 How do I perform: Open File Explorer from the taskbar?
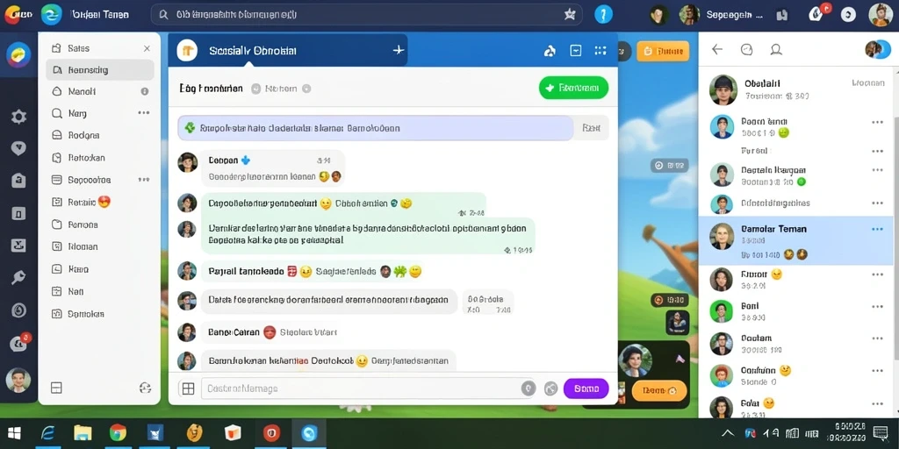point(83,433)
